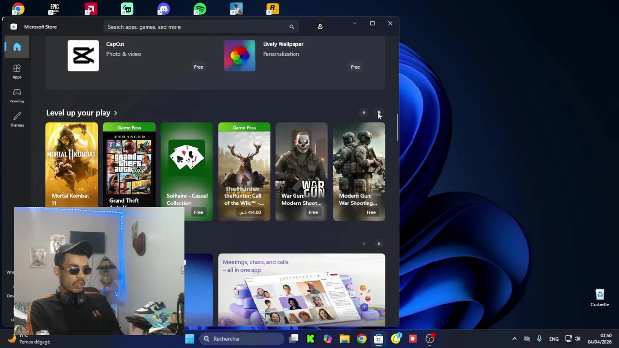Image resolution: width=619 pixels, height=348 pixels.
Task: Click Free on Solitaire - Casual Collection
Action: tap(198, 212)
